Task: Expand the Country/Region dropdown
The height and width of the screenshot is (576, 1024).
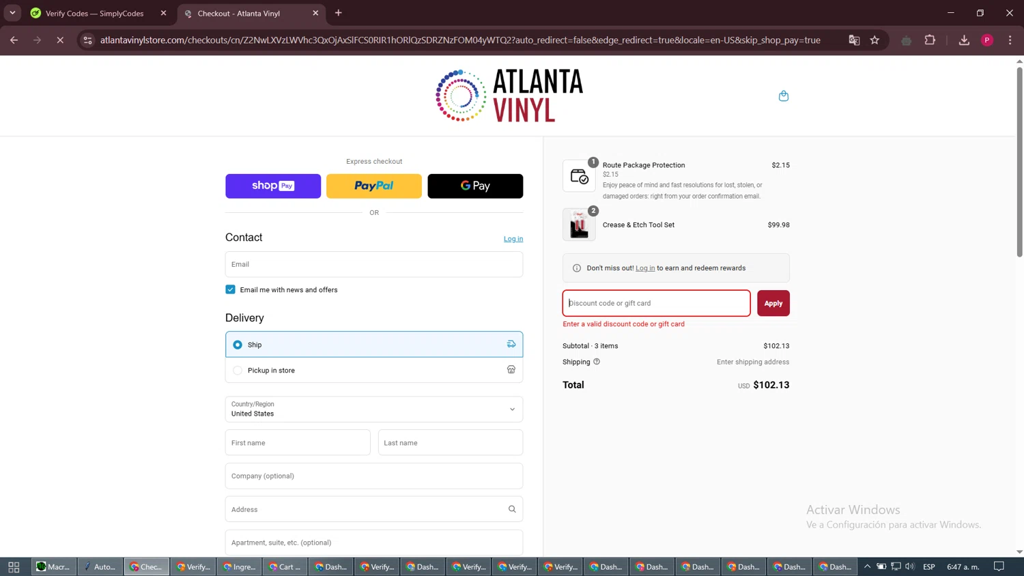Action: coord(374,409)
